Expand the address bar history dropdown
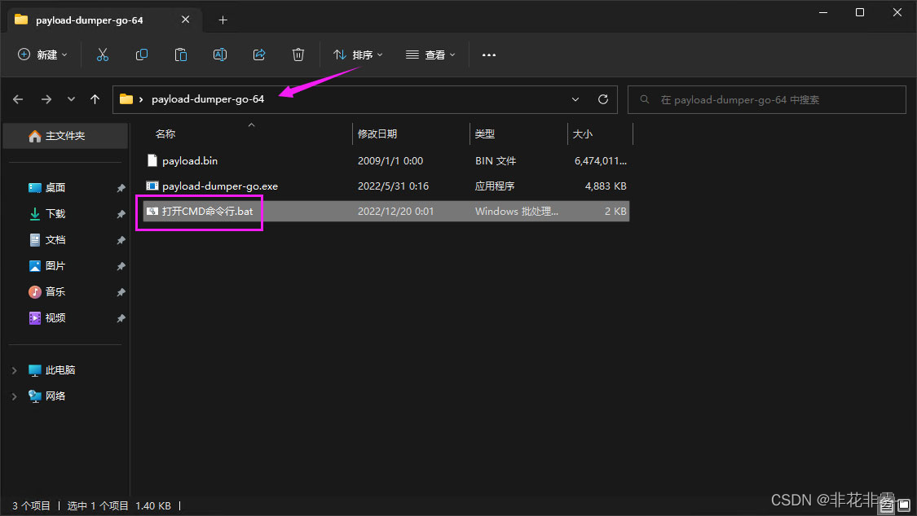The height and width of the screenshot is (516, 917). click(x=575, y=99)
